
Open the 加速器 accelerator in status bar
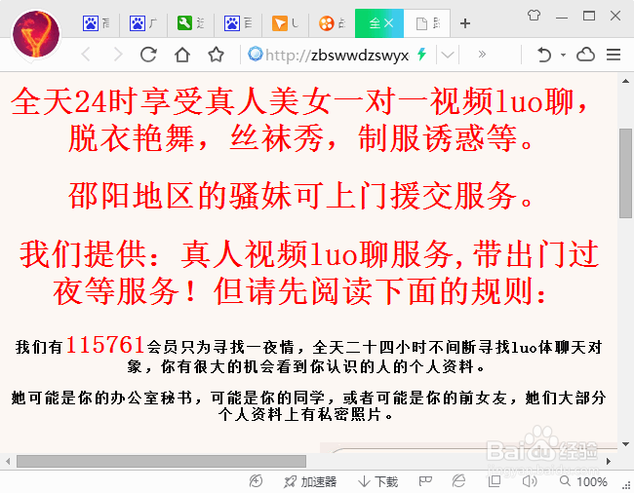pos(310,481)
